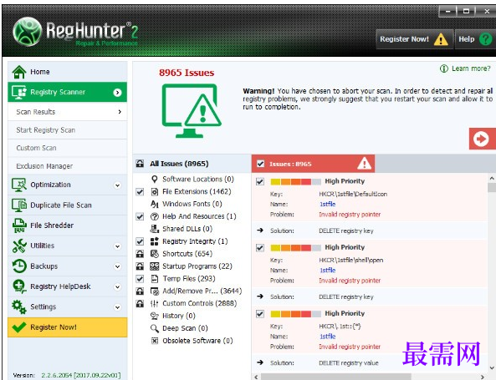Click the yellow warning triangle icon
This screenshot has width=496, height=380.
pyautogui.click(x=441, y=39)
